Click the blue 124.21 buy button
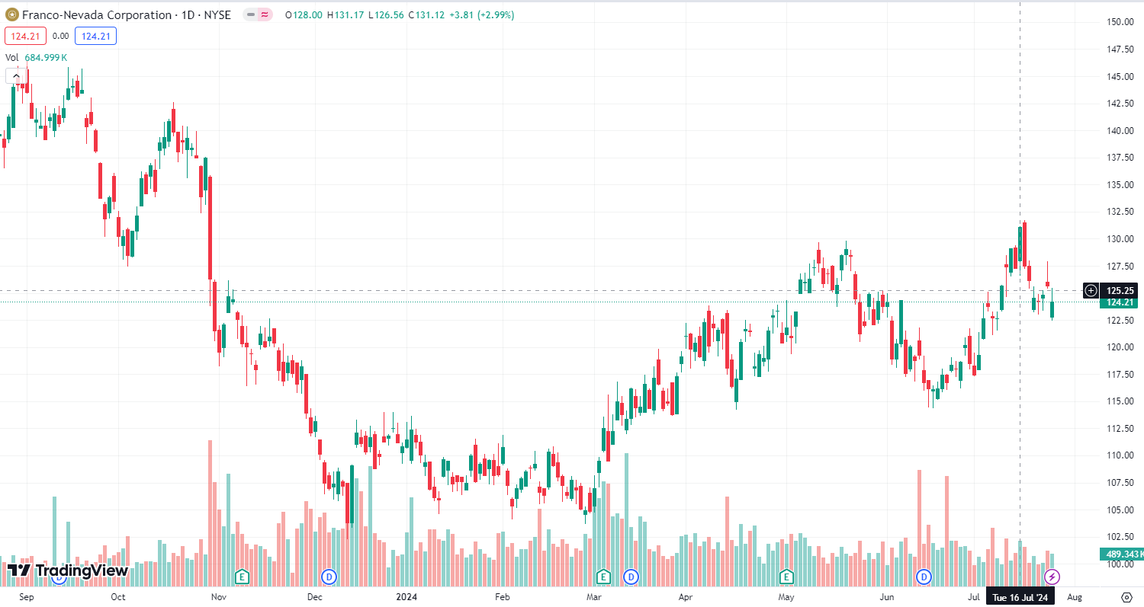The image size is (1144, 607). [x=95, y=36]
